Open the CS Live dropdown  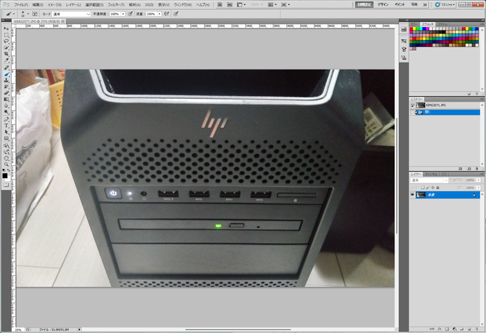coord(445,5)
